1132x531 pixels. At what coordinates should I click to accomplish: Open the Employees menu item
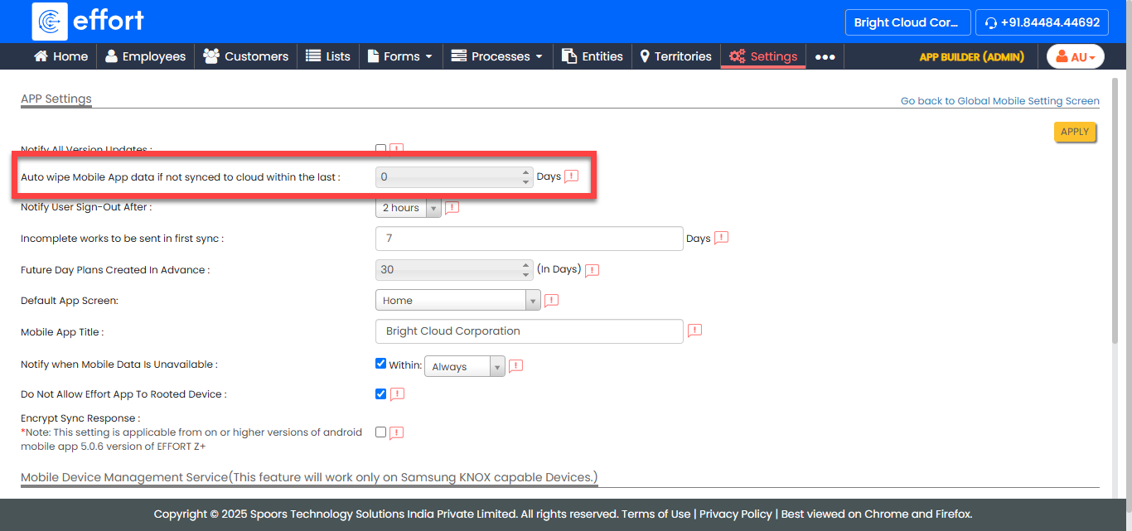145,56
